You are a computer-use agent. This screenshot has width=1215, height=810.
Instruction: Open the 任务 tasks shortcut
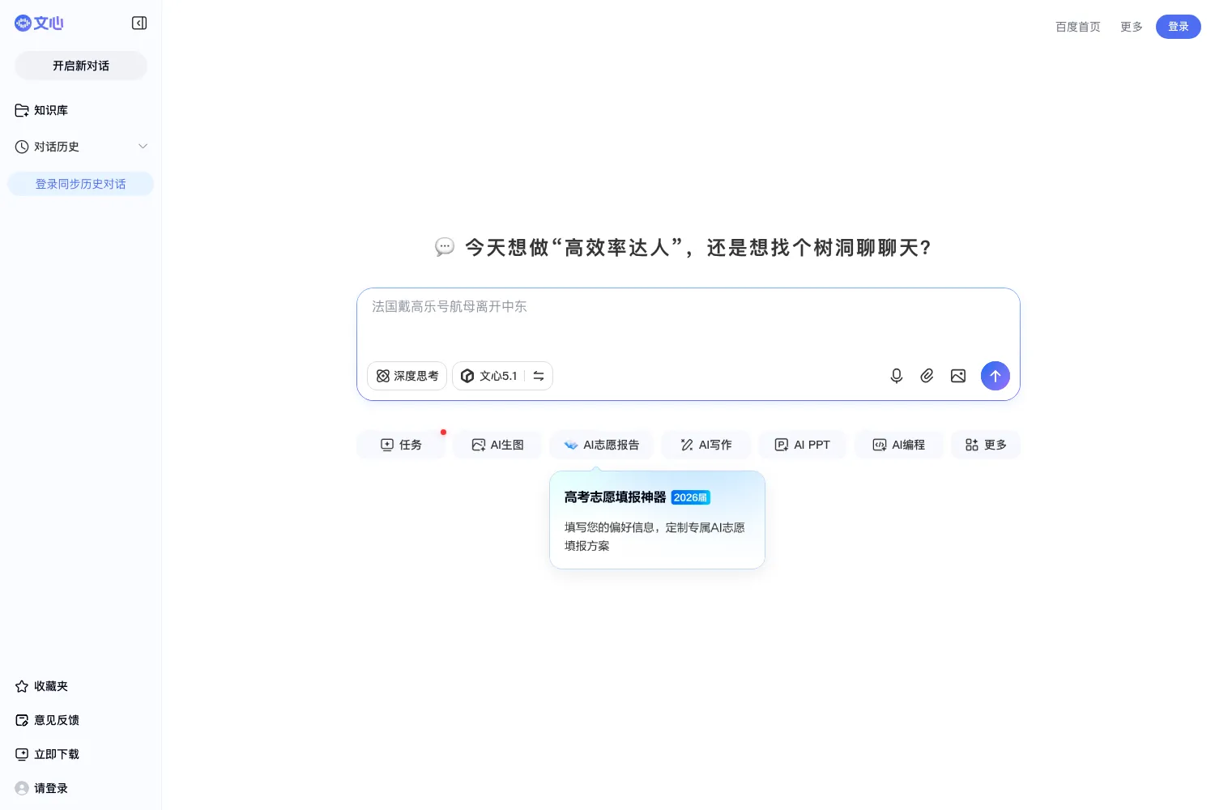coord(402,445)
